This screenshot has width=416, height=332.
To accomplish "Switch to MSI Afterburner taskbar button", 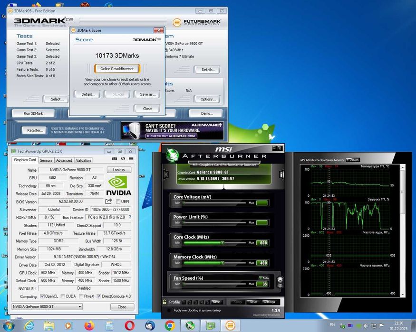I will tap(190, 325).
